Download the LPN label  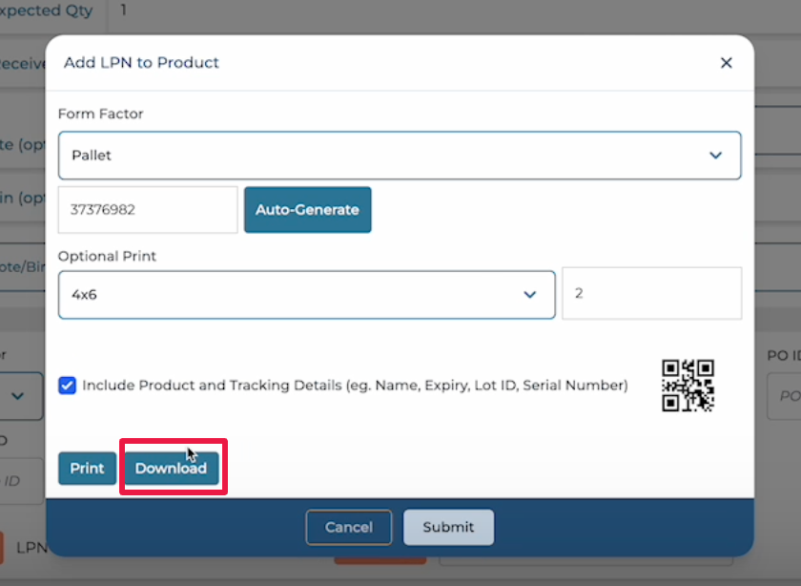point(171,469)
